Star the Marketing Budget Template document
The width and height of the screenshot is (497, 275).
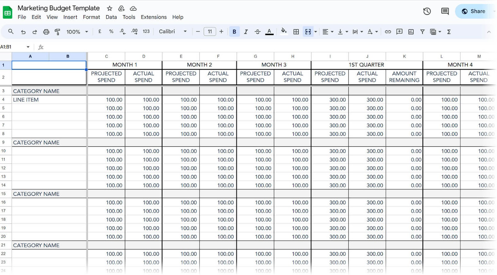(x=109, y=8)
